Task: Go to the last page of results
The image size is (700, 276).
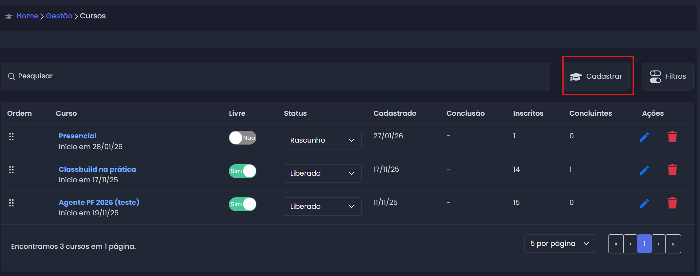Action: [673, 244]
